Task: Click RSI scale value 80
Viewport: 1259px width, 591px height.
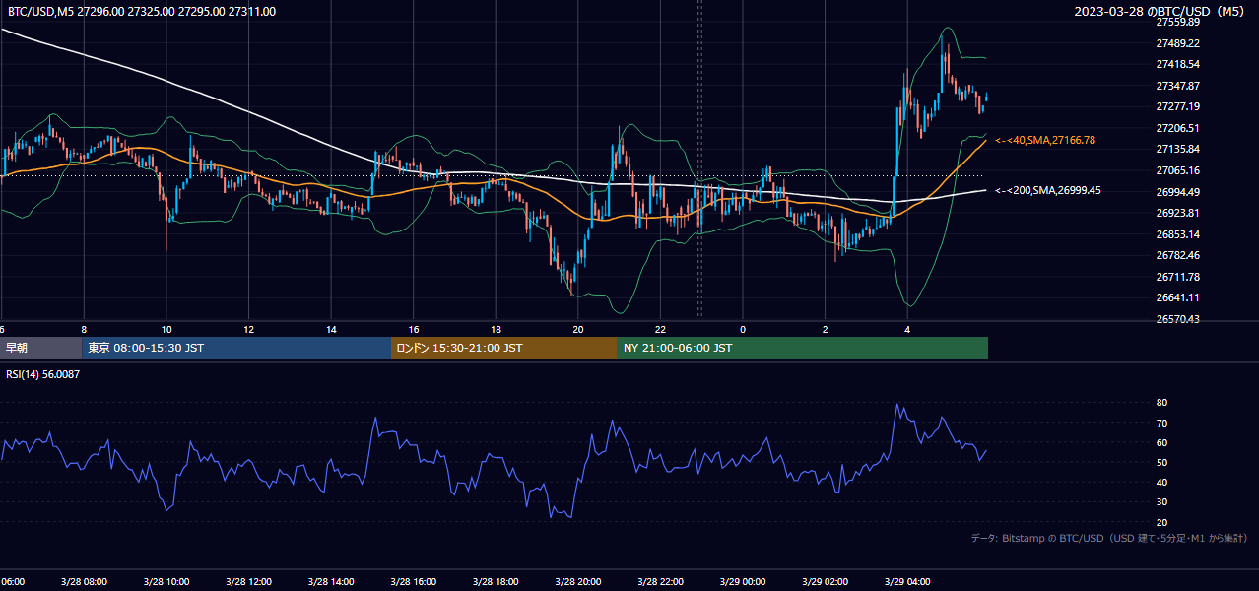Action: click(1161, 403)
